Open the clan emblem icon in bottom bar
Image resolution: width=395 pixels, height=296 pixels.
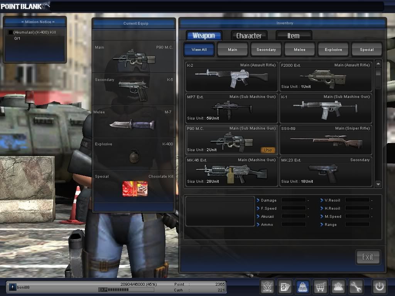coord(267,286)
